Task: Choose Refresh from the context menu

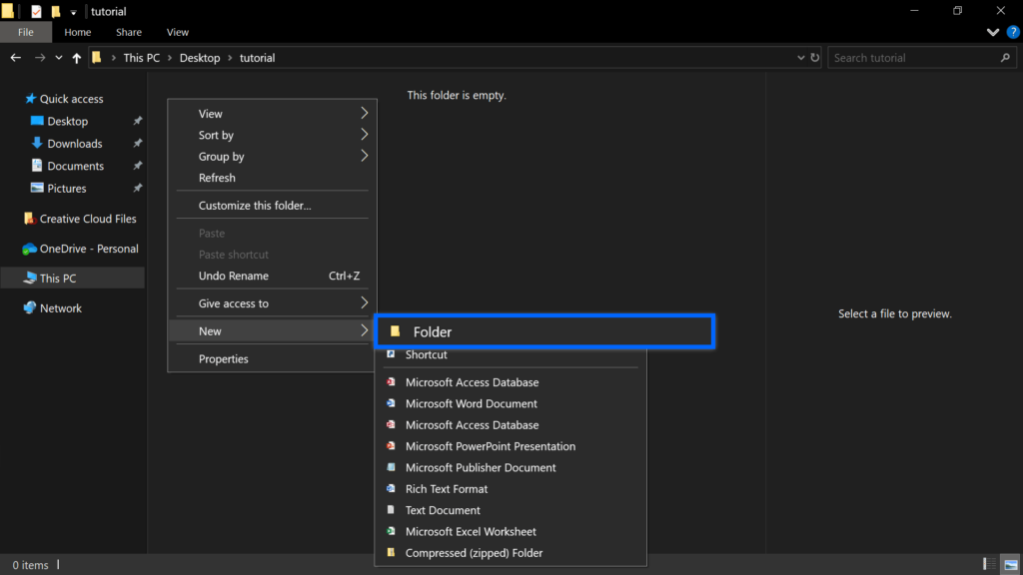Action: tap(272, 178)
